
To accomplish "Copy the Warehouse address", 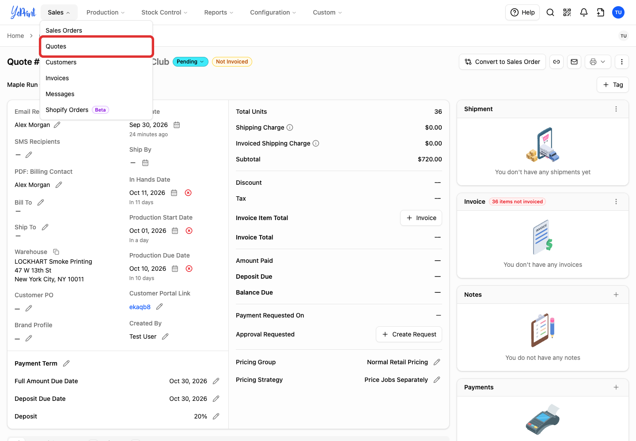I will [x=56, y=252].
